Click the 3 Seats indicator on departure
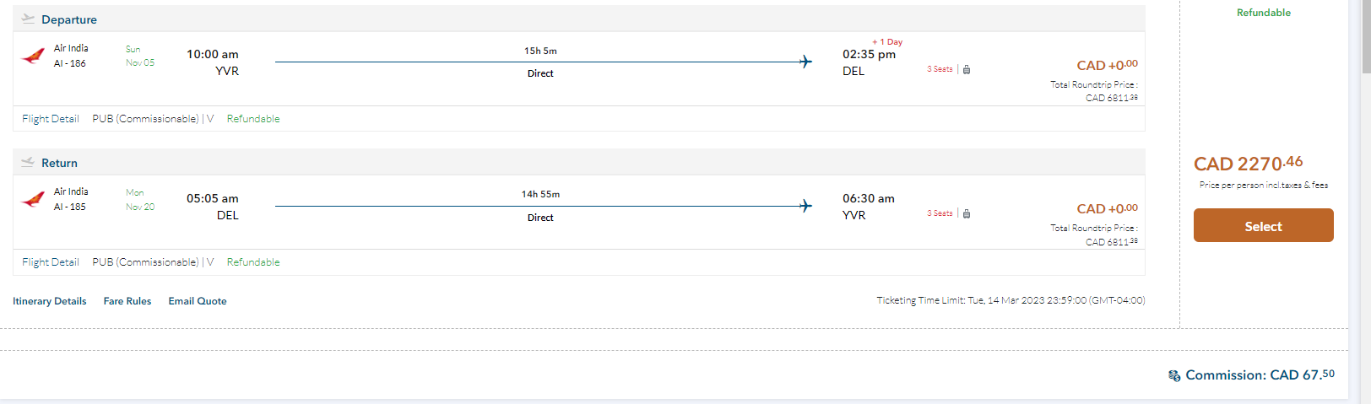Screen dimensions: 1371x404 click(940, 69)
